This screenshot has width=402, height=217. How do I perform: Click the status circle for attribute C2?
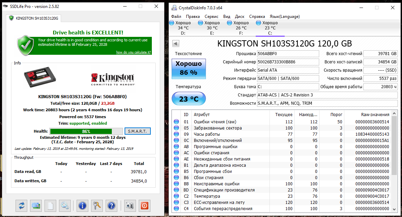tap(176, 196)
